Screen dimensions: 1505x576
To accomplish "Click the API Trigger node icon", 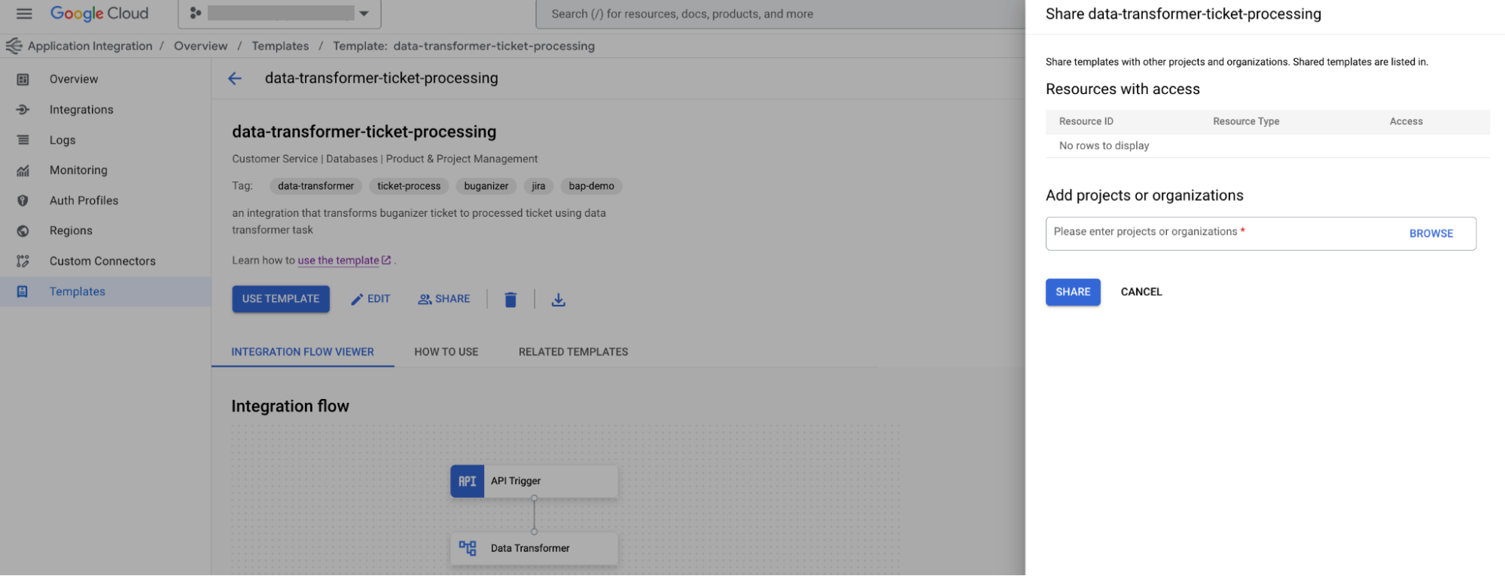I will (x=468, y=481).
